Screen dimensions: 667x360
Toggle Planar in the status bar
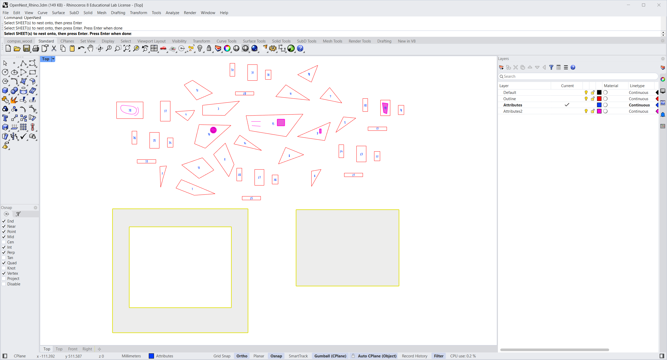[x=259, y=356]
